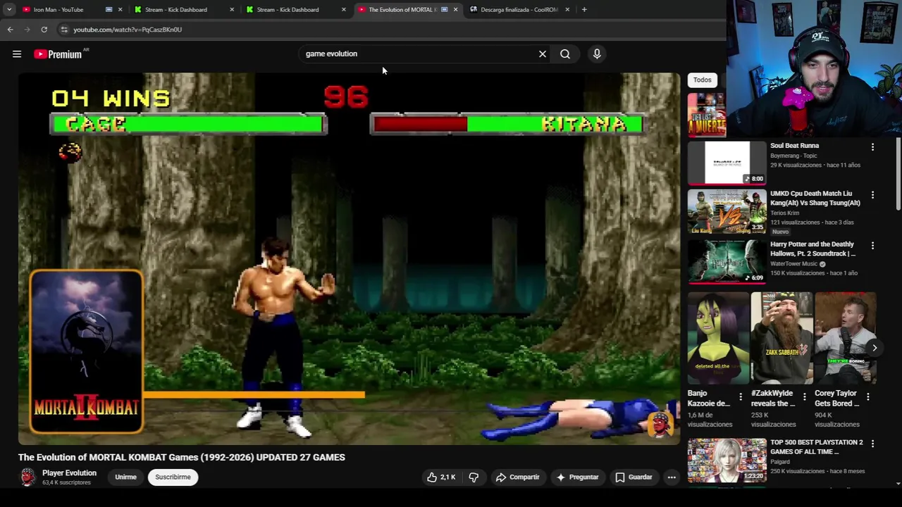Screen dimensions: 902x507
Task: Click the Compartir share button
Action: click(517, 477)
